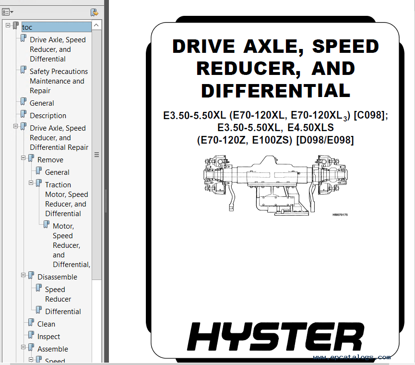Open Speed Reducer bookmark under Disassemble
Viewport: 415px width, 365px height.
point(58,294)
